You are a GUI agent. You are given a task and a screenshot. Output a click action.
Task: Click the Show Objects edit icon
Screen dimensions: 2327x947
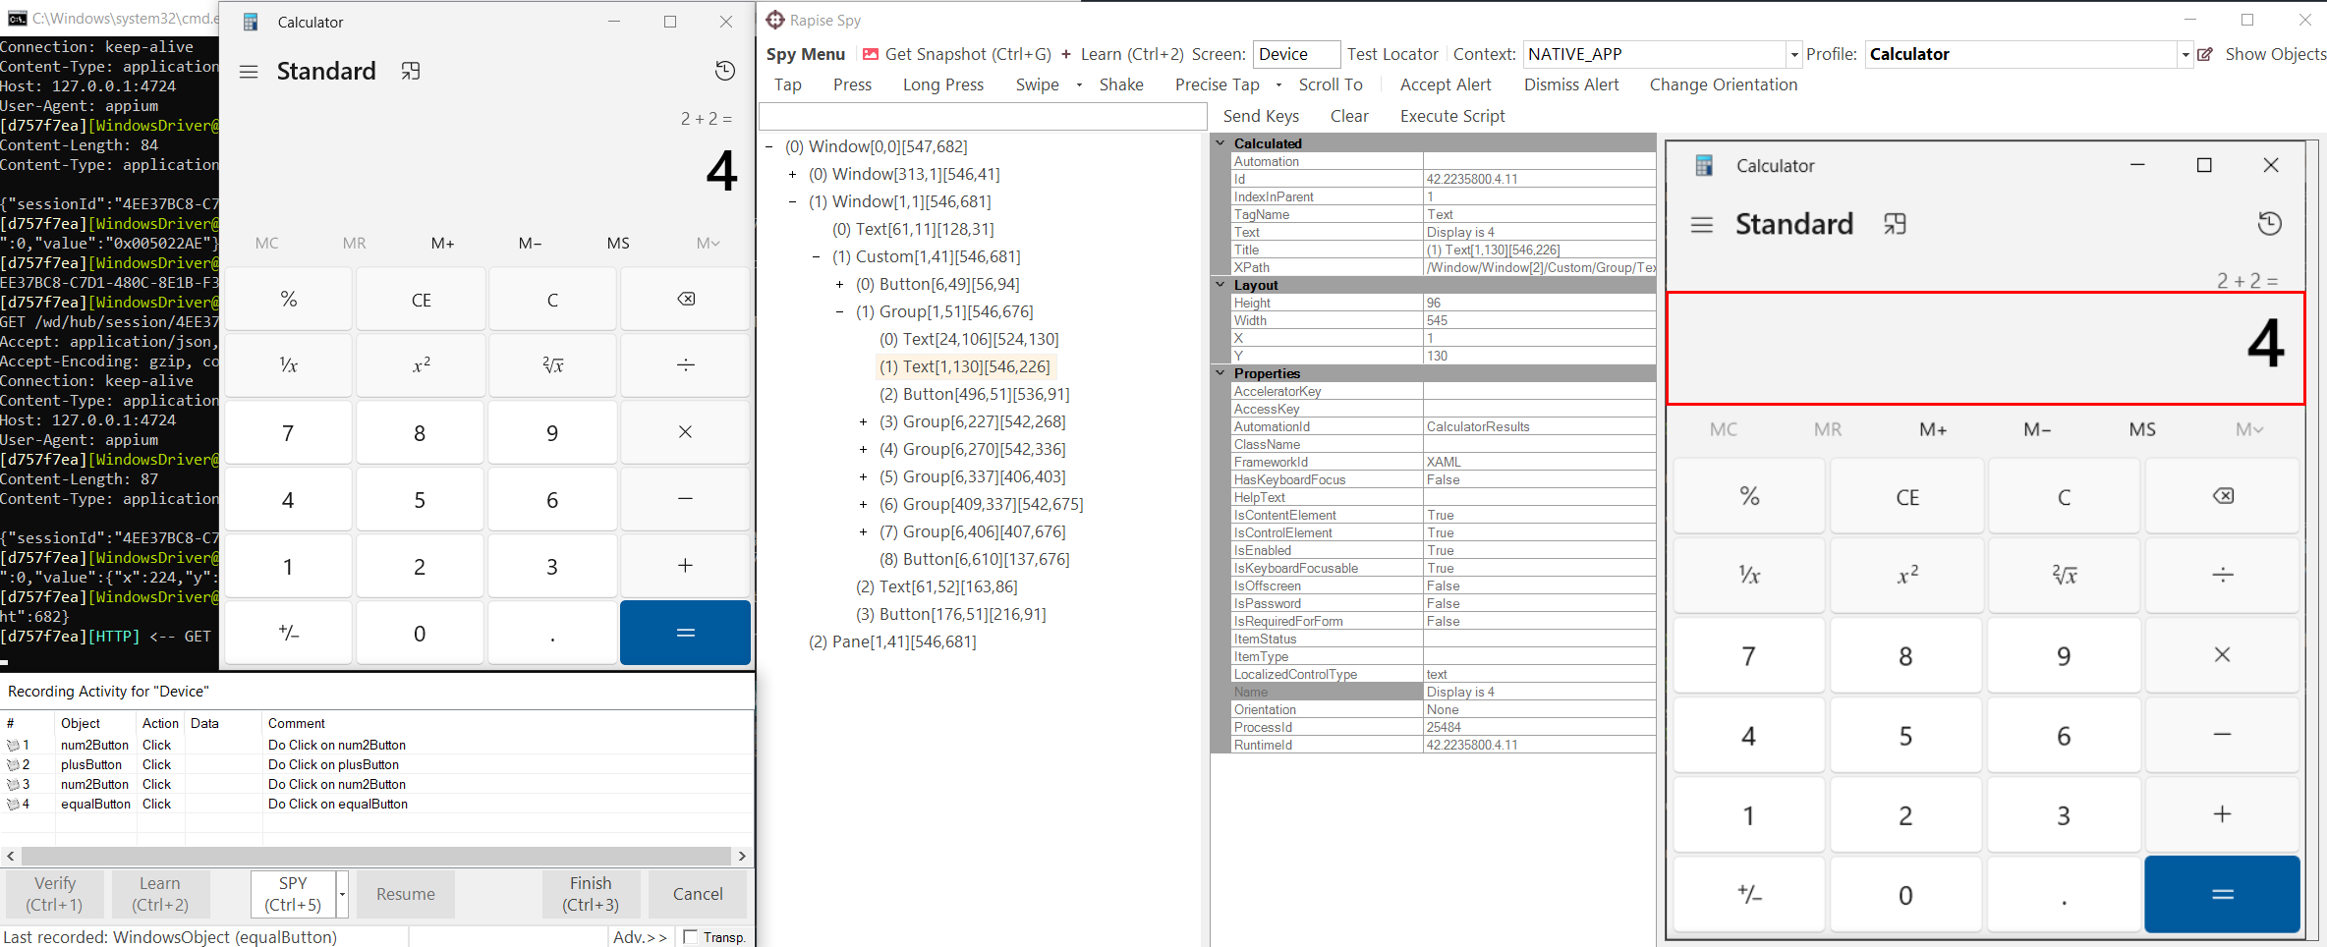(2205, 54)
